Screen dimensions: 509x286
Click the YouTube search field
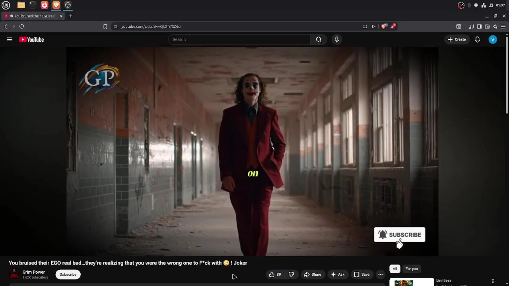[x=239, y=39]
